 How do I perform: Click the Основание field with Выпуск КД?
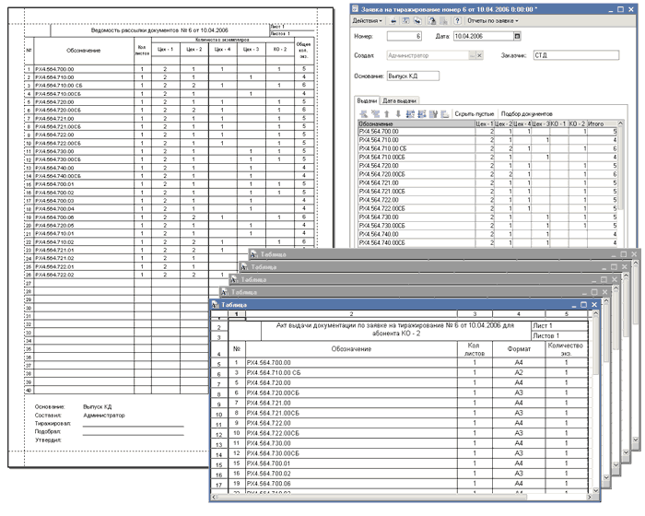pos(413,76)
